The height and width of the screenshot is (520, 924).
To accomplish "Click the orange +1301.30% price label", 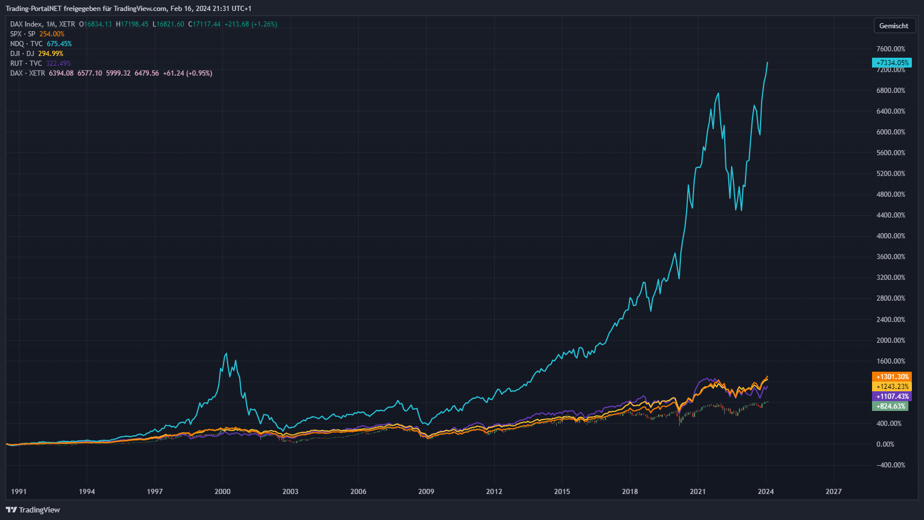I will pos(892,377).
